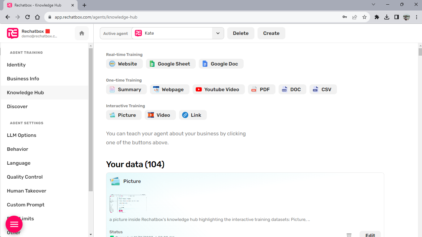
Task: Share this page from address bar
Action: click(355, 17)
